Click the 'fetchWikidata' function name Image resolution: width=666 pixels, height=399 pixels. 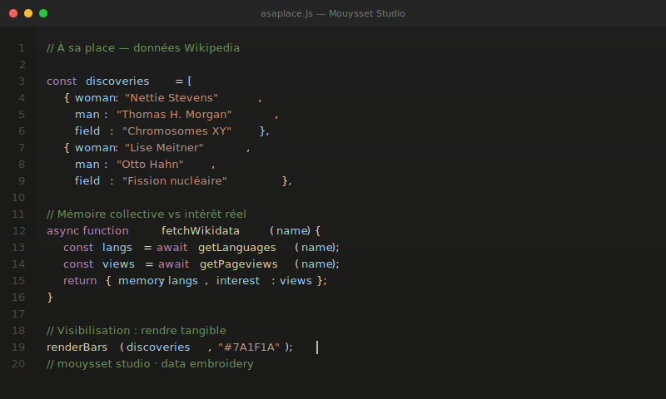[201, 230]
